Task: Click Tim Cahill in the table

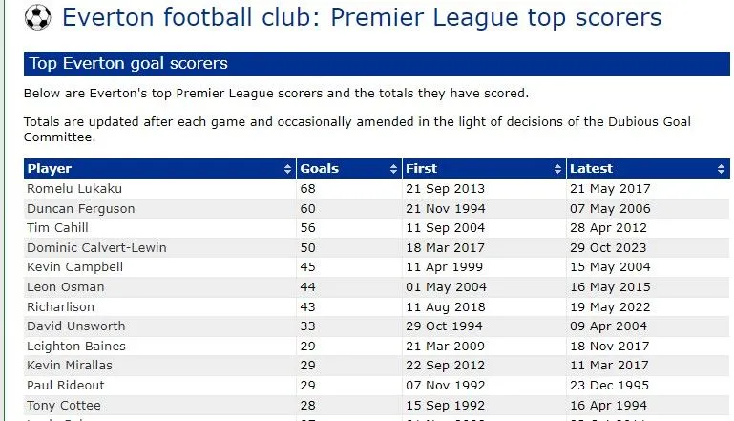Action: point(58,228)
